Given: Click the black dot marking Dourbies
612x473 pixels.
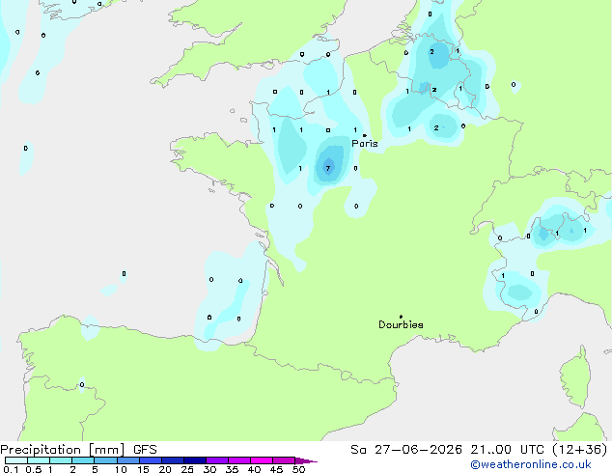Looking at the screenshot, I should (x=401, y=317).
